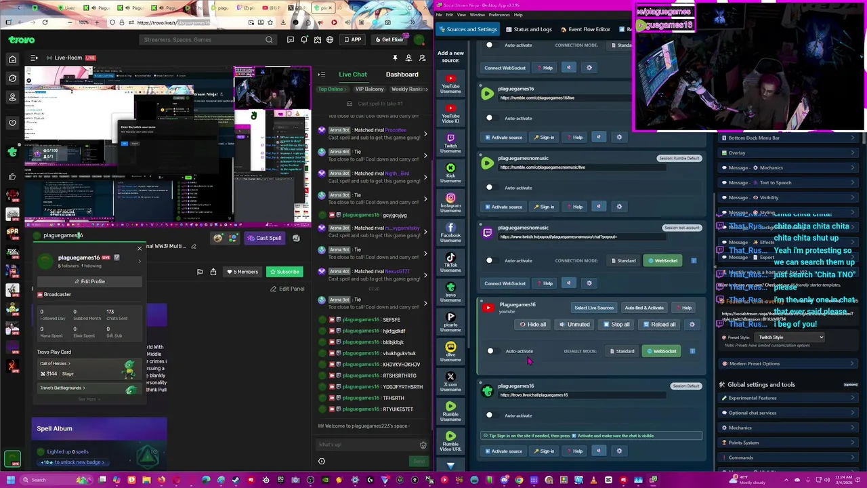The height and width of the screenshot is (488, 867).
Task: Expand Optional chat services section
Action: (x=789, y=413)
